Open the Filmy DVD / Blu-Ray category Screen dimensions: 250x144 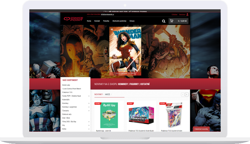[x=69, y=122]
